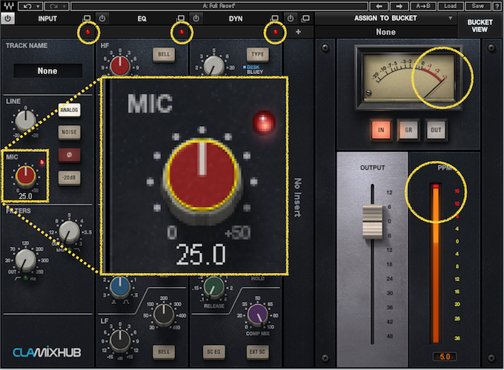Viewport: 504px width, 370px height.
Task: Toggle the power button right of the DYN label
Action: click(x=291, y=19)
